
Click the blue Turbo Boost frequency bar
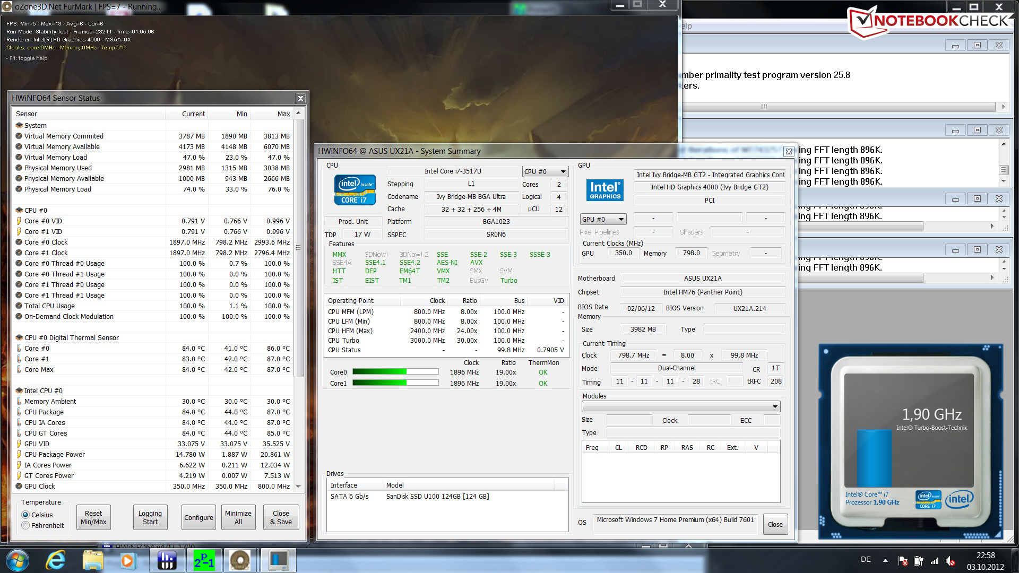[x=874, y=458]
